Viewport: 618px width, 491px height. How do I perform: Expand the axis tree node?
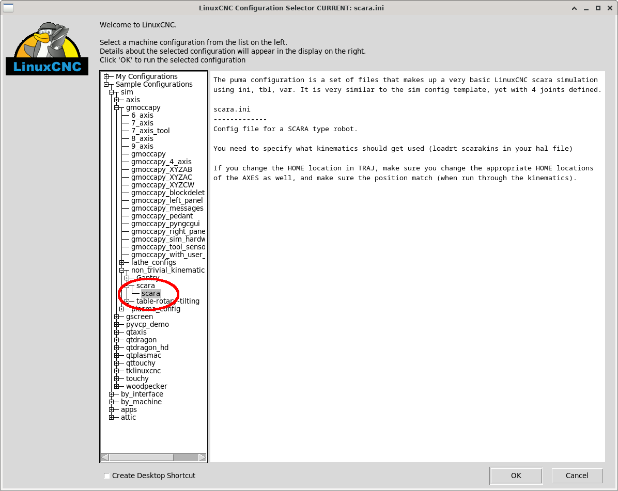point(116,100)
